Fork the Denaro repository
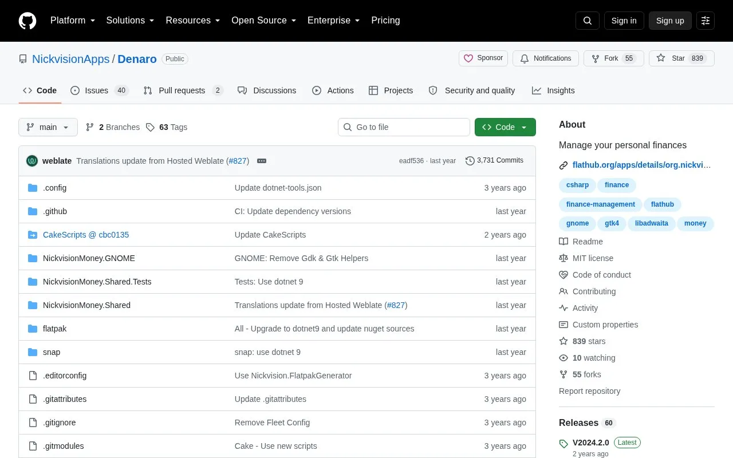The height and width of the screenshot is (458, 733). tap(614, 58)
